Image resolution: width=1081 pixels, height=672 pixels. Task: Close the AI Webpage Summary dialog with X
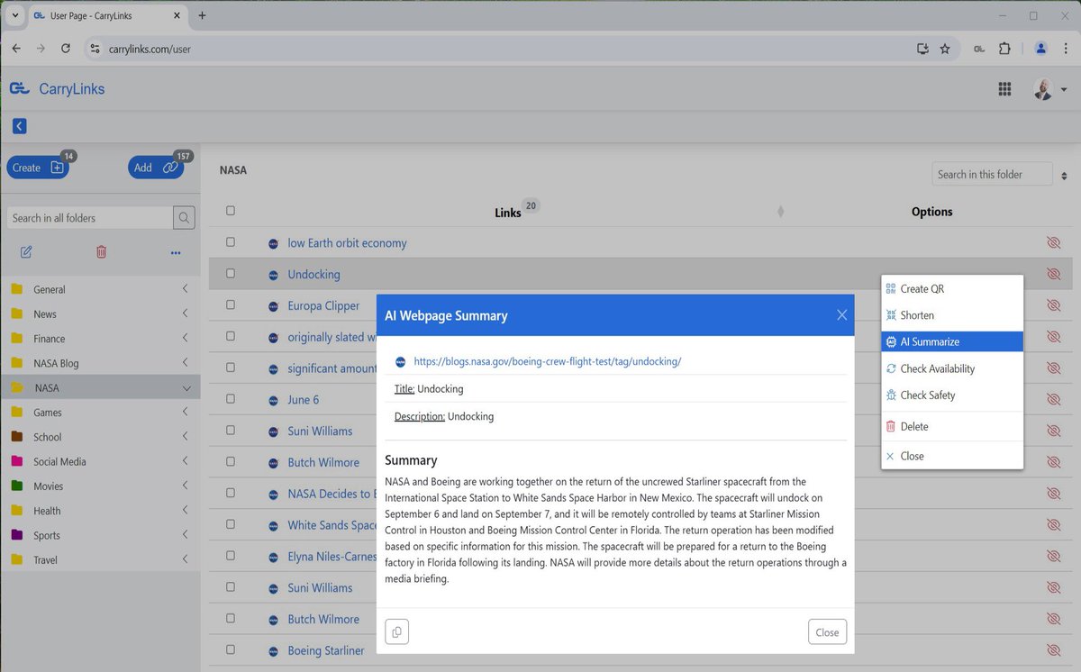point(841,314)
